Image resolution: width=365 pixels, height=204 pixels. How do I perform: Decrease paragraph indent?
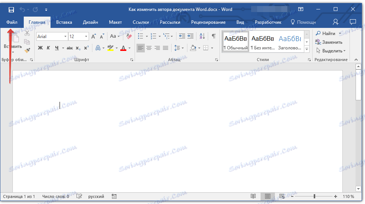(x=182, y=36)
